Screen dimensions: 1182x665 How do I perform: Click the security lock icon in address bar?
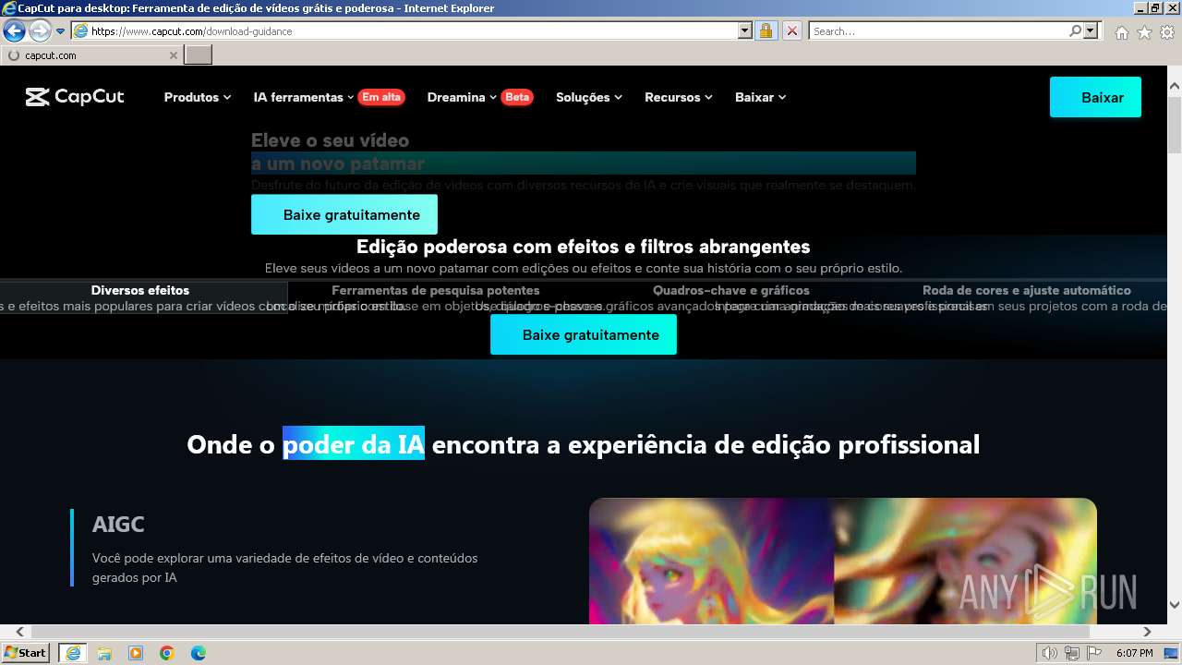pos(766,31)
